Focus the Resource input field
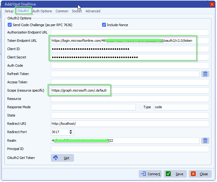The height and width of the screenshot is (182, 217). pyautogui.click(x=130, y=99)
